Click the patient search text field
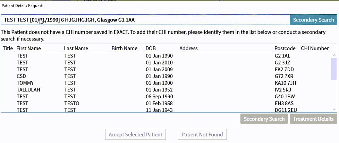 pyautogui.click(x=145, y=20)
